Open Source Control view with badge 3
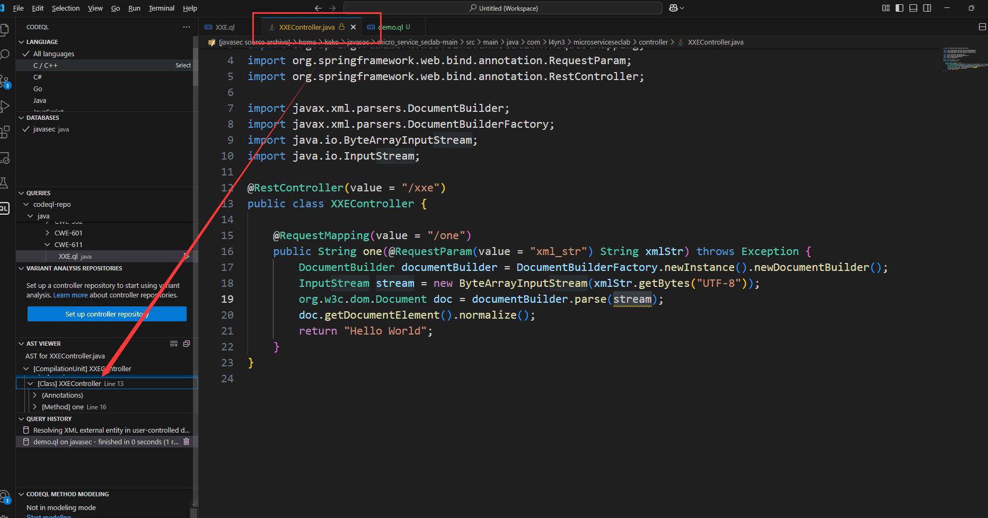Viewport: 988px width, 518px height. (4, 81)
